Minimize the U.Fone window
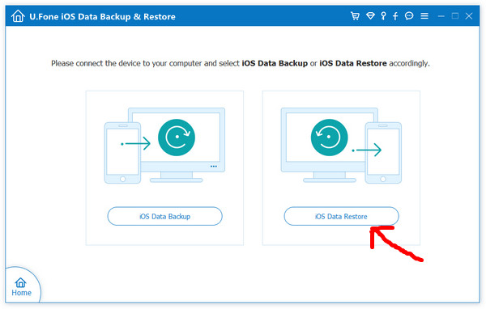This screenshot has width=486, height=309. 441,16
